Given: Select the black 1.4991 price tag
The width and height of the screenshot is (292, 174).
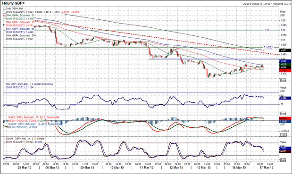Looking at the screenshot, I should click(x=285, y=50).
